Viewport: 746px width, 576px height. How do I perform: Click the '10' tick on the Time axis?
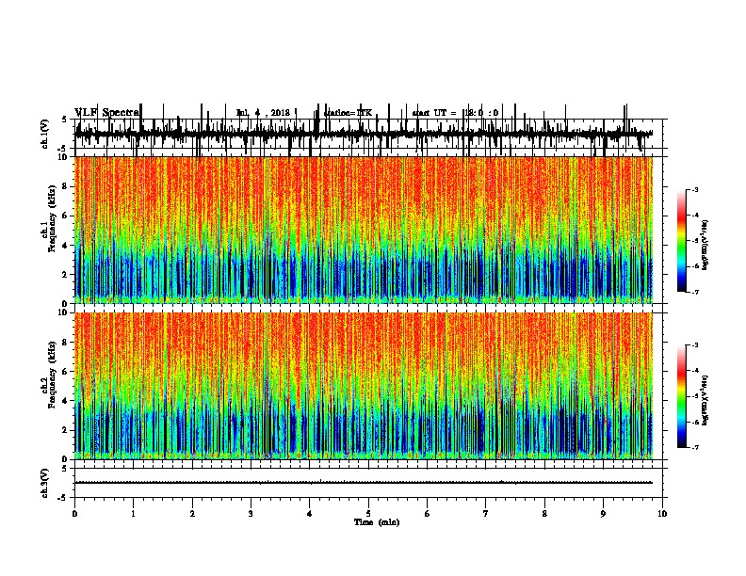coord(662,514)
